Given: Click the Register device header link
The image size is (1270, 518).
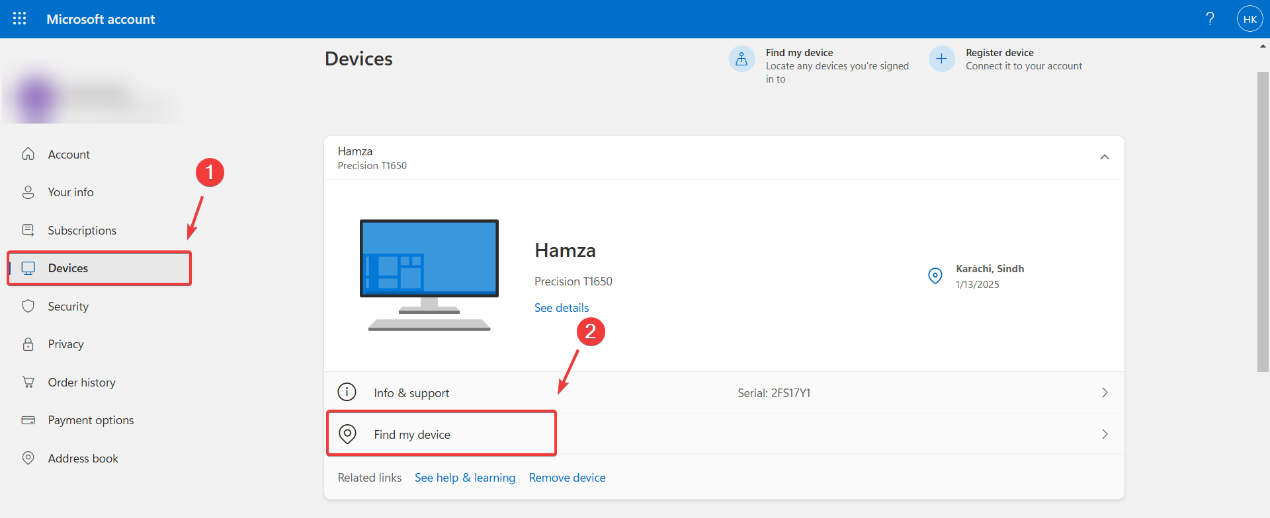Looking at the screenshot, I should tap(999, 53).
